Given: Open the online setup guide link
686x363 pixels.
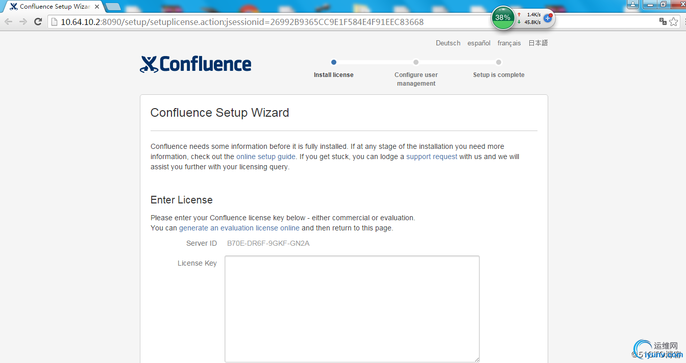Looking at the screenshot, I should click(x=266, y=157).
